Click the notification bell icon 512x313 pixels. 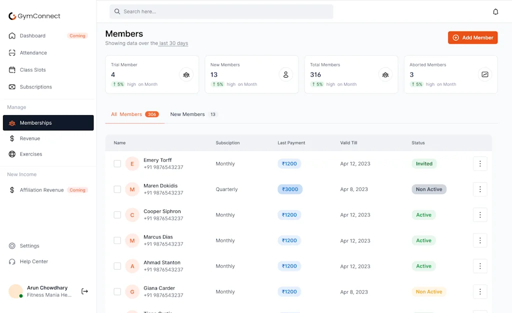495,11
